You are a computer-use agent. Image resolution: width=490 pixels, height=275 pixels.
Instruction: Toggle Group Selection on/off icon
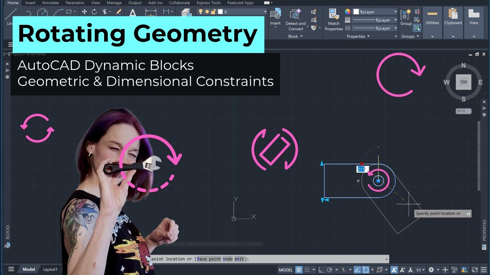417,27
